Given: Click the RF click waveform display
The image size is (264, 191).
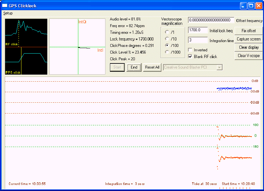Looking at the screenshot, I should point(26,33).
